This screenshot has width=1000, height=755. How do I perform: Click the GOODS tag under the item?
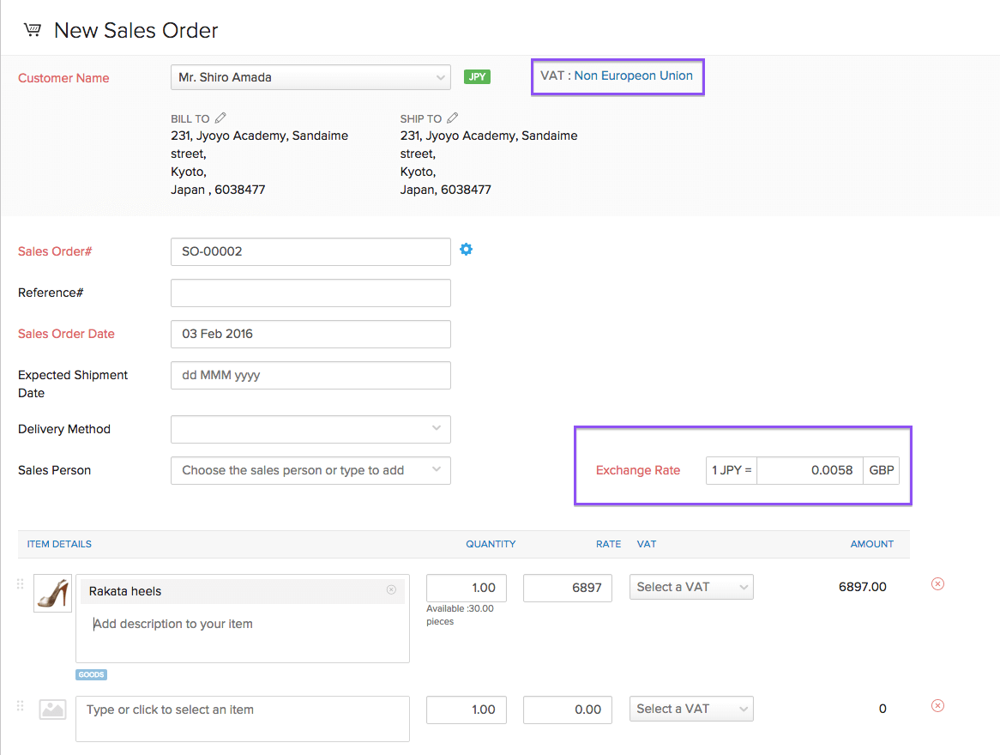[91, 674]
